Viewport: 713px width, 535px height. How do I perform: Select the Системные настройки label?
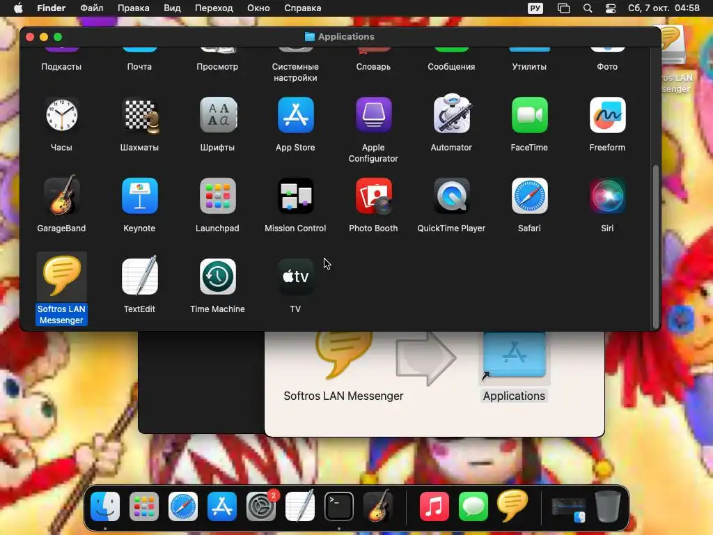[x=295, y=72]
